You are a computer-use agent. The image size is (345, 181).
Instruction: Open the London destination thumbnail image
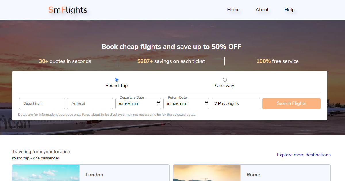pyautogui.click(x=46, y=173)
